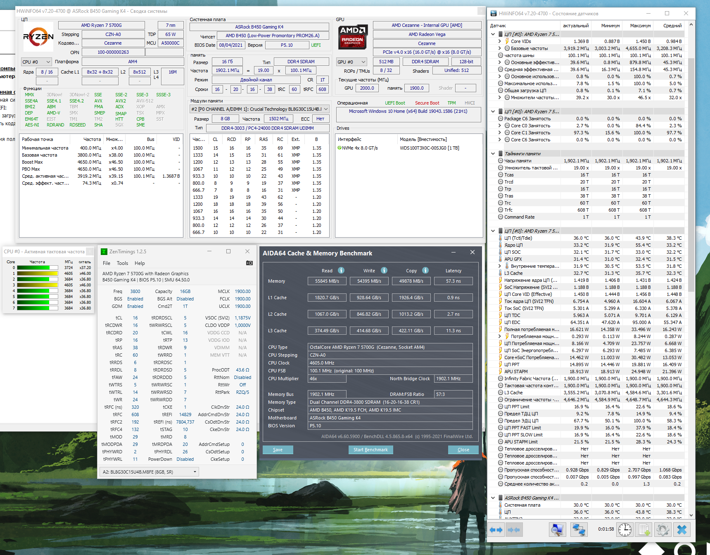Click the ASRock B450 Gaming K4 motherboard button

[259, 27]
